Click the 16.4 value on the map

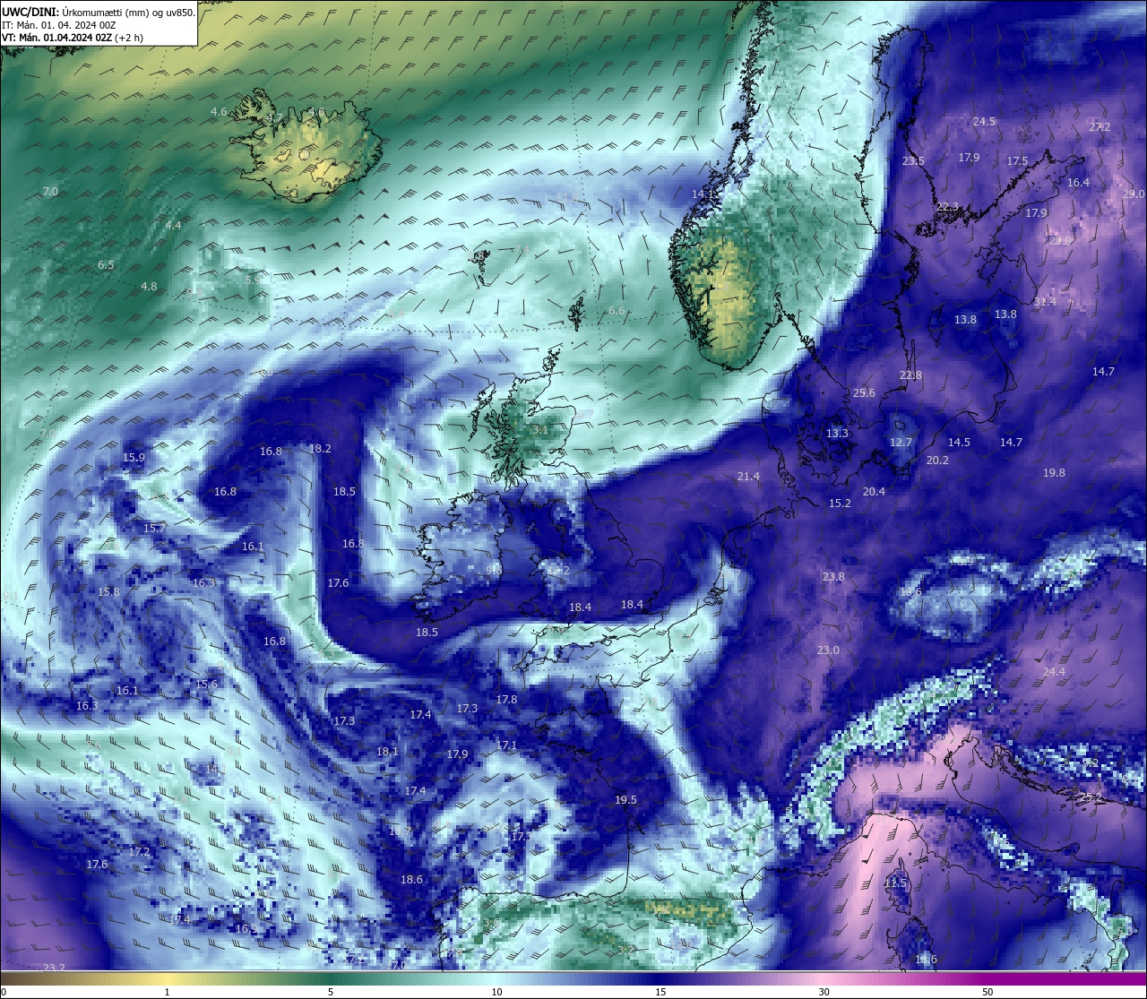click(x=1078, y=182)
